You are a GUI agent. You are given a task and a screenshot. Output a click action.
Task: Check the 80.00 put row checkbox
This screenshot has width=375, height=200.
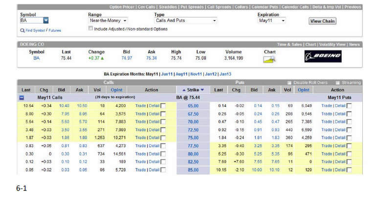(x=349, y=154)
